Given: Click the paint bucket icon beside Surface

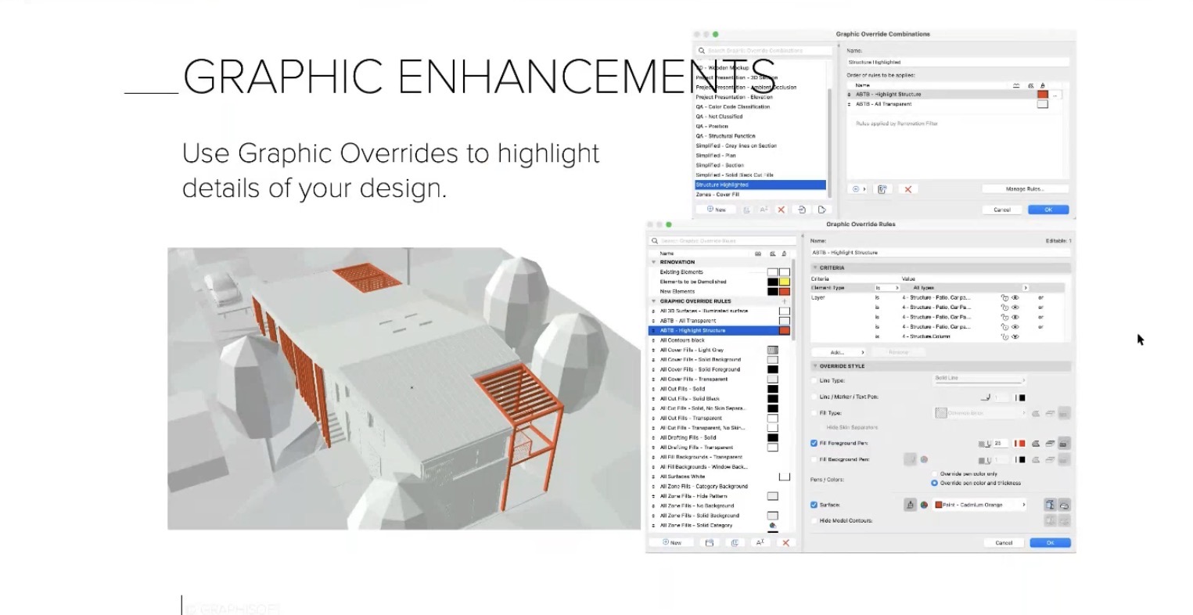Looking at the screenshot, I should click(x=910, y=505).
